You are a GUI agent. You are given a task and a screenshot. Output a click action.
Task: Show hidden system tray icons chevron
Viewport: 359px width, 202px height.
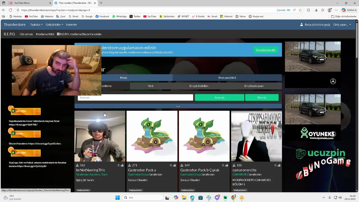pos(323,198)
